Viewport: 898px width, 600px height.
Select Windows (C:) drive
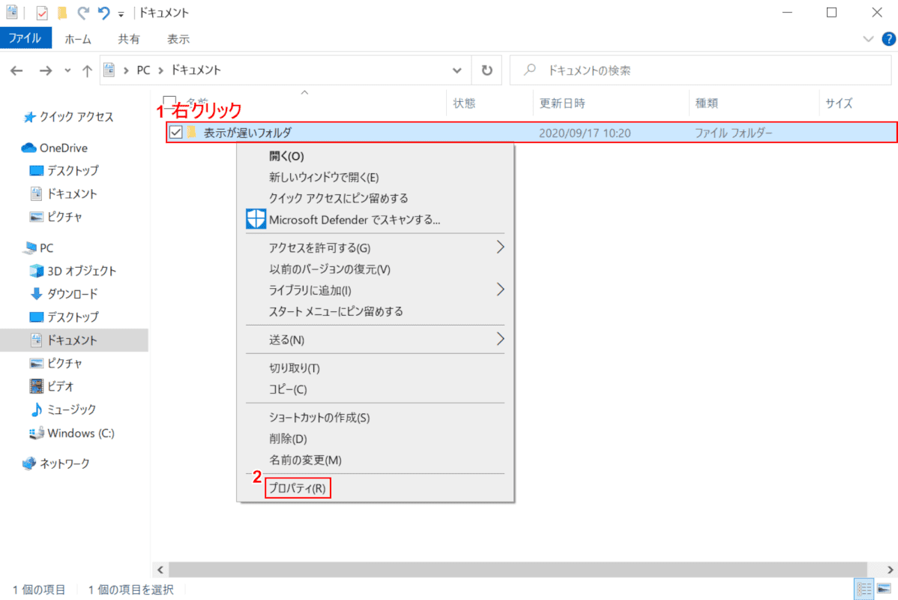point(72,433)
